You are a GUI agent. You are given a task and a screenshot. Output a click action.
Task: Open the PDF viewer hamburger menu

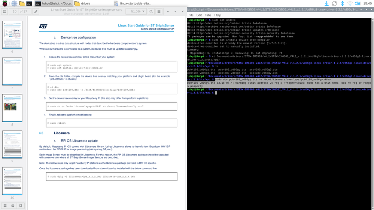159,12
